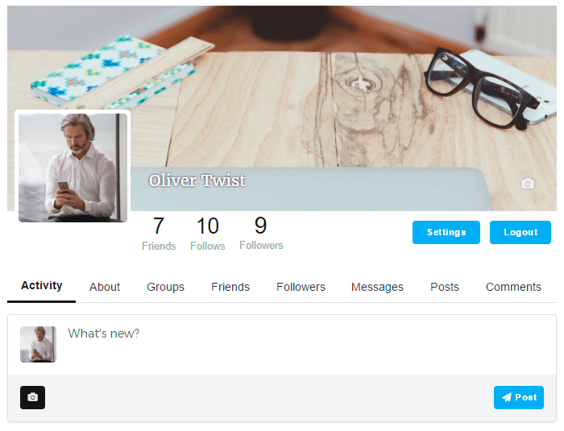Click the 9 Followers counter

(x=261, y=234)
